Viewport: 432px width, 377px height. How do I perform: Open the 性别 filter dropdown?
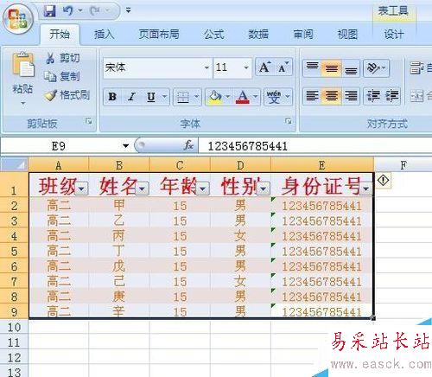pos(264,188)
